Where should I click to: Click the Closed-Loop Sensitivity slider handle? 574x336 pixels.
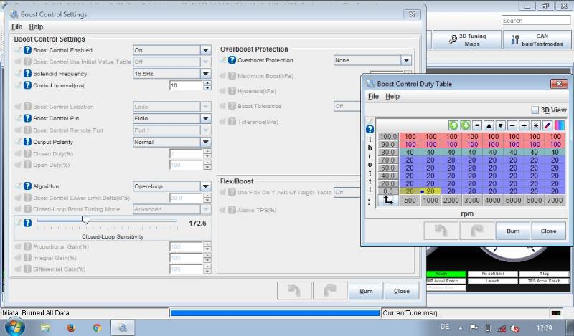coord(86,220)
